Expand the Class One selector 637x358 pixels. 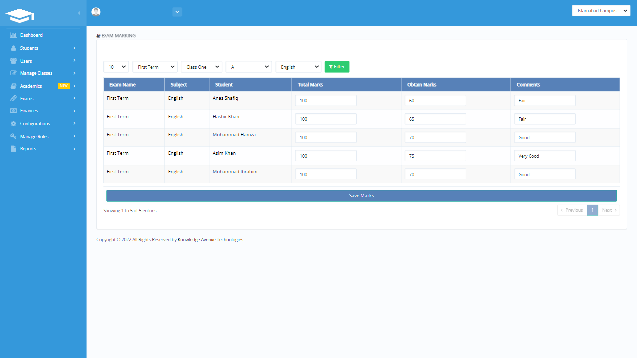[x=201, y=66]
